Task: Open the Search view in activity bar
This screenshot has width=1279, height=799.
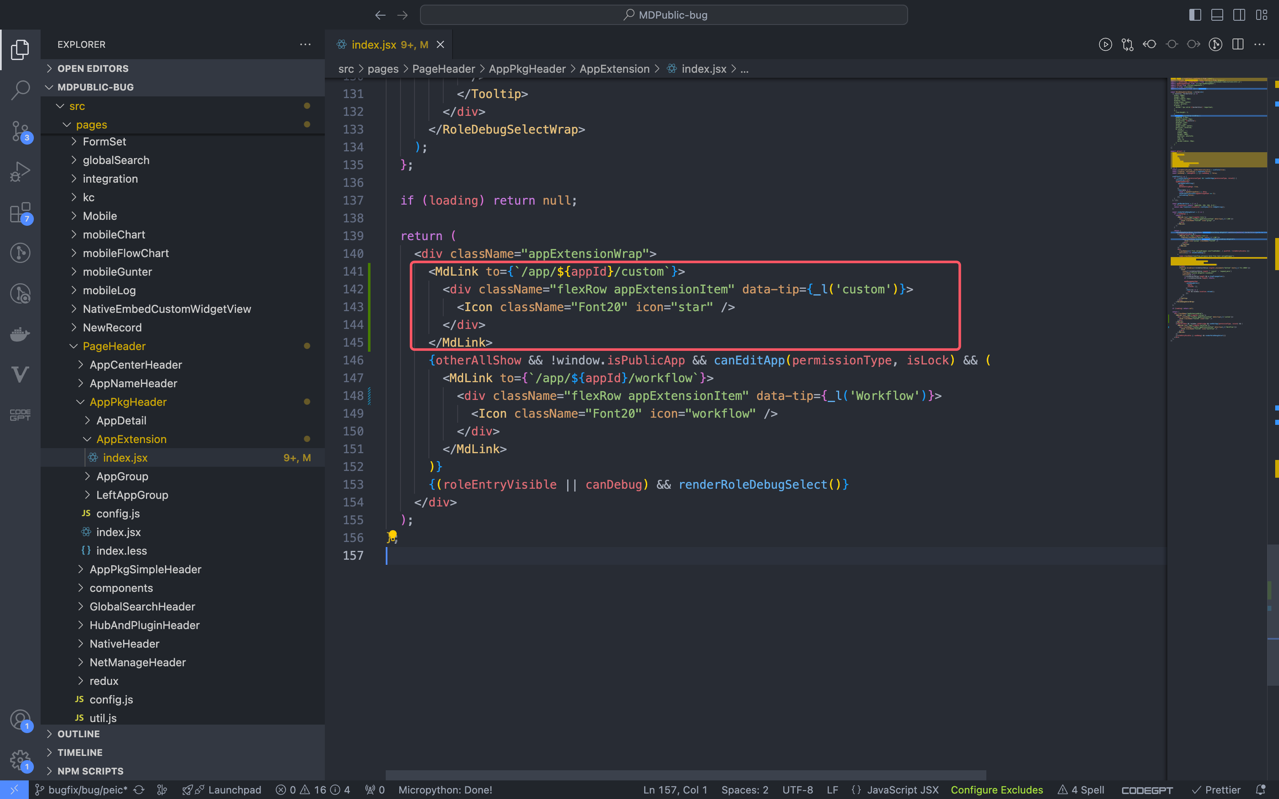Action: click(x=20, y=90)
